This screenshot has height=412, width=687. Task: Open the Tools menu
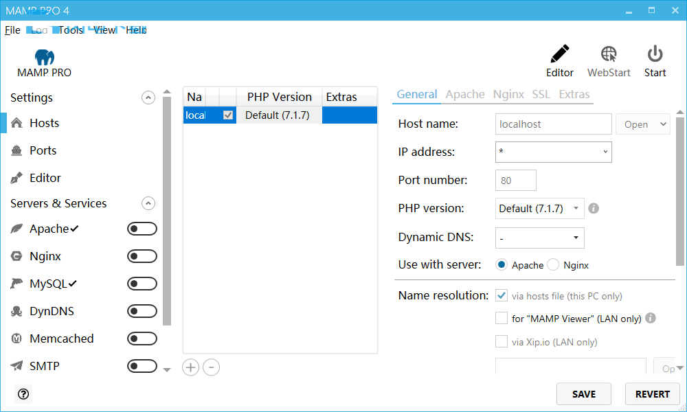[x=70, y=30]
